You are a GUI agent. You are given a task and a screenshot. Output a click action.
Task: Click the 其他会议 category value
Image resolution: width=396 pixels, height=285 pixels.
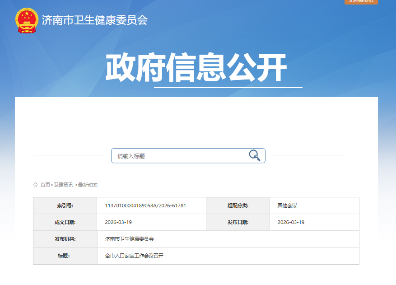point(287,206)
